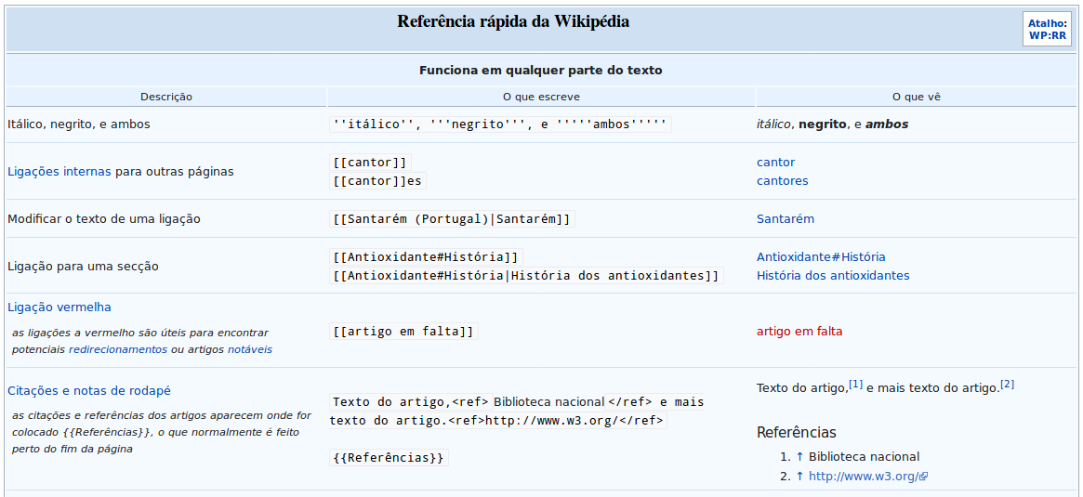Open the 'Ligações internas' link
1083x497 pixels.
coord(59,172)
